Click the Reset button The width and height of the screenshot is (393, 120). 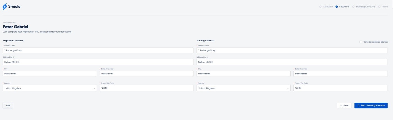pos(344,105)
